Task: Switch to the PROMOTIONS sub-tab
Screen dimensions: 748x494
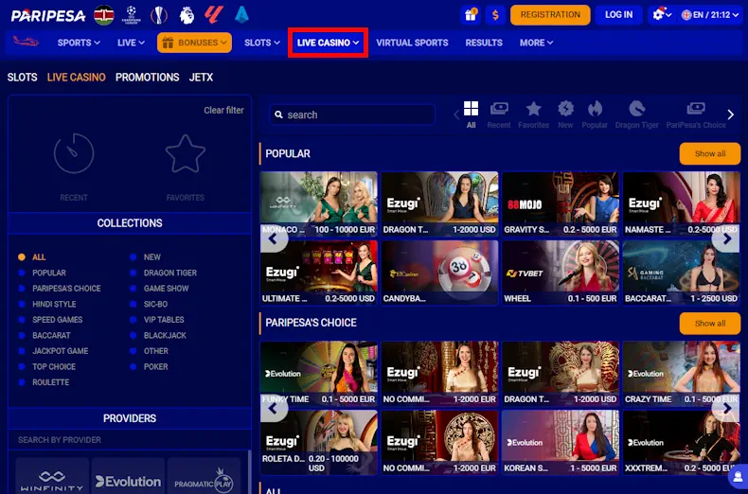Action: pyautogui.click(x=148, y=78)
